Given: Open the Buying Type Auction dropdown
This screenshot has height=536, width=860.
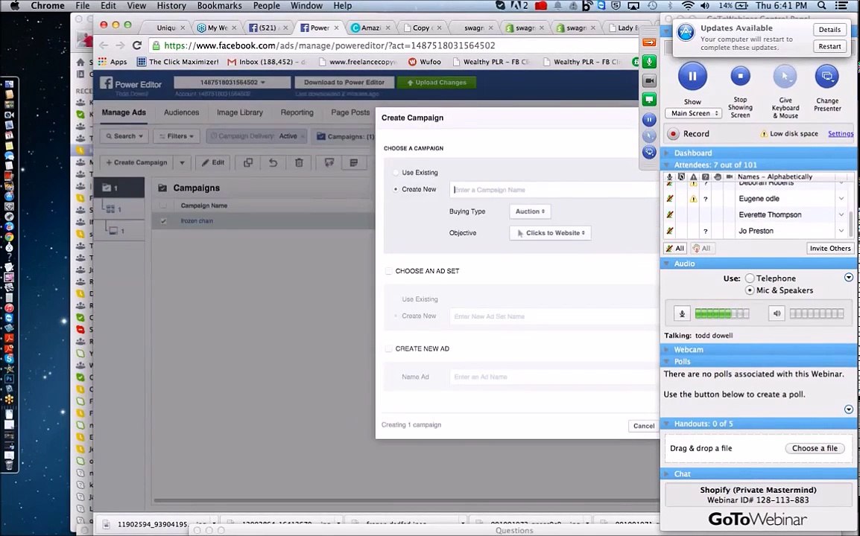Looking at the screenshot, I should click(530, 211).
